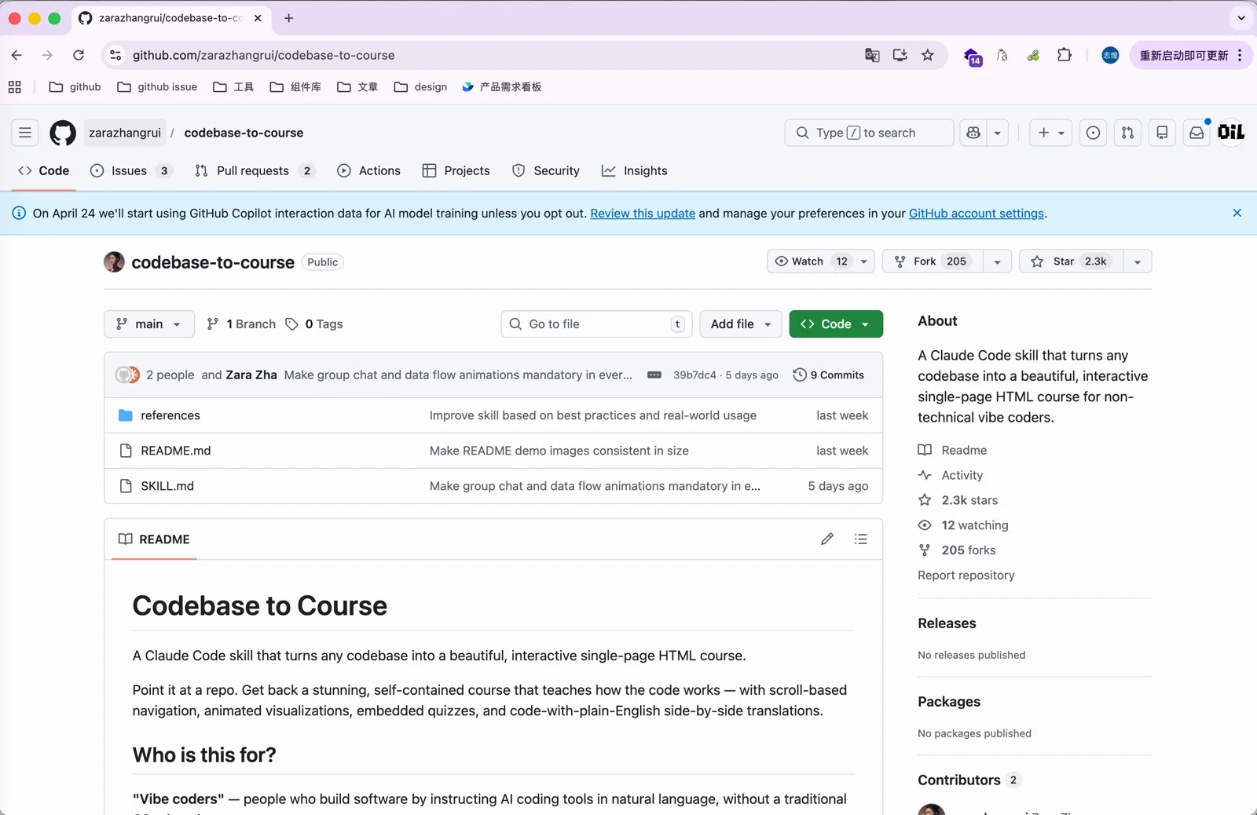Viewport: 1257px width, 815px height.
Task: Open the references folder
Action: coord(170,415)
